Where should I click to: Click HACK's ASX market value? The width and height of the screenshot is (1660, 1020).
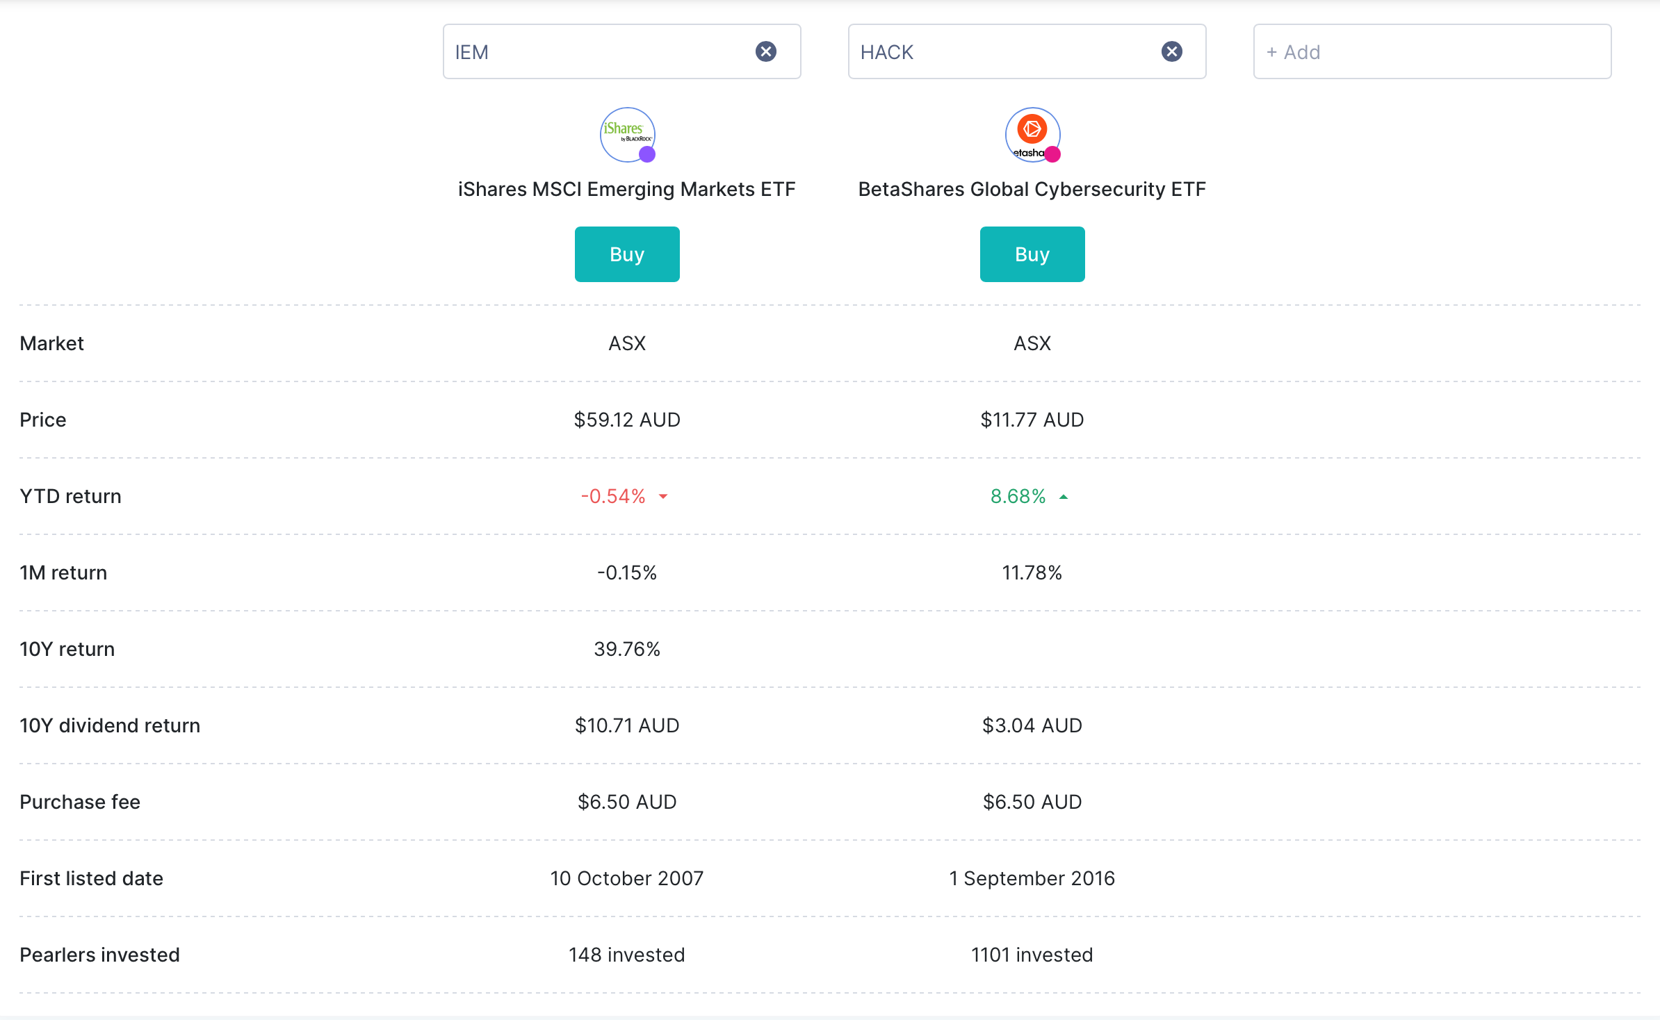point(1032,343)
